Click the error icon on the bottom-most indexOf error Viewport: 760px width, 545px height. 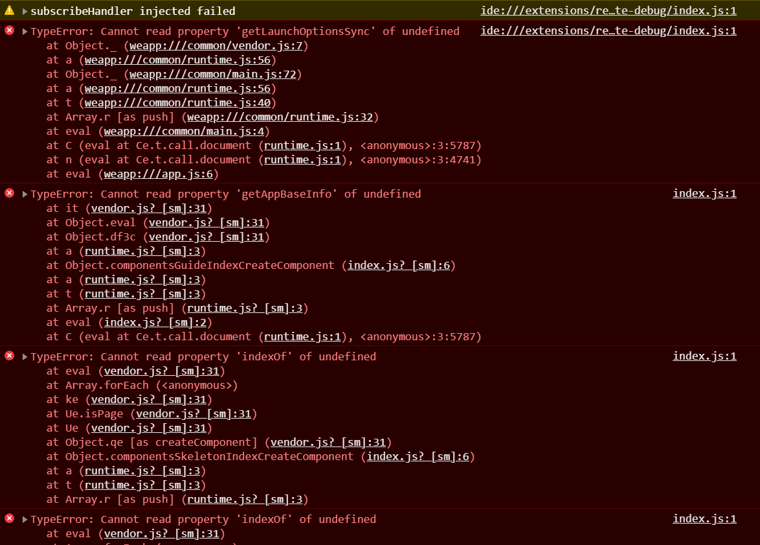(9, 519)
